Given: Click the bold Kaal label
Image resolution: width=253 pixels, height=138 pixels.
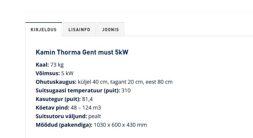Looking at the screenshot, I should pos(42,65).
